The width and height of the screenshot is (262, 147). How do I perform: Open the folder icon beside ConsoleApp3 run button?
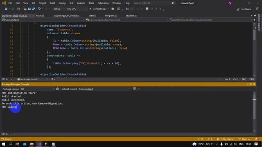pos(113,9)
